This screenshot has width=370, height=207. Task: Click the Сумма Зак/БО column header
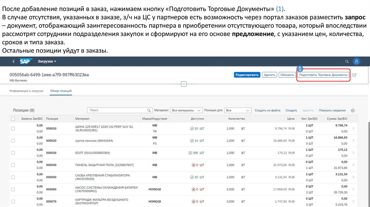click(337, 119)
